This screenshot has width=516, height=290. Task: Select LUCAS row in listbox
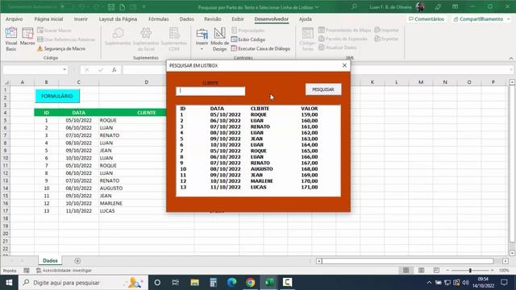[258, 187]
